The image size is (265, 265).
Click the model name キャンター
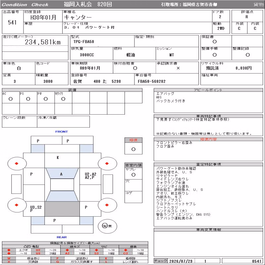click(78, 17)
